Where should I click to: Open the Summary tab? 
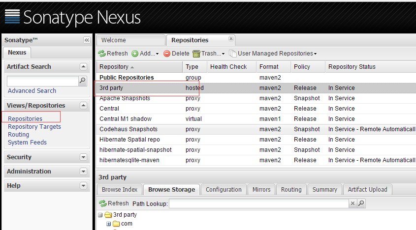pyautogui.click(x=325, y=190)
